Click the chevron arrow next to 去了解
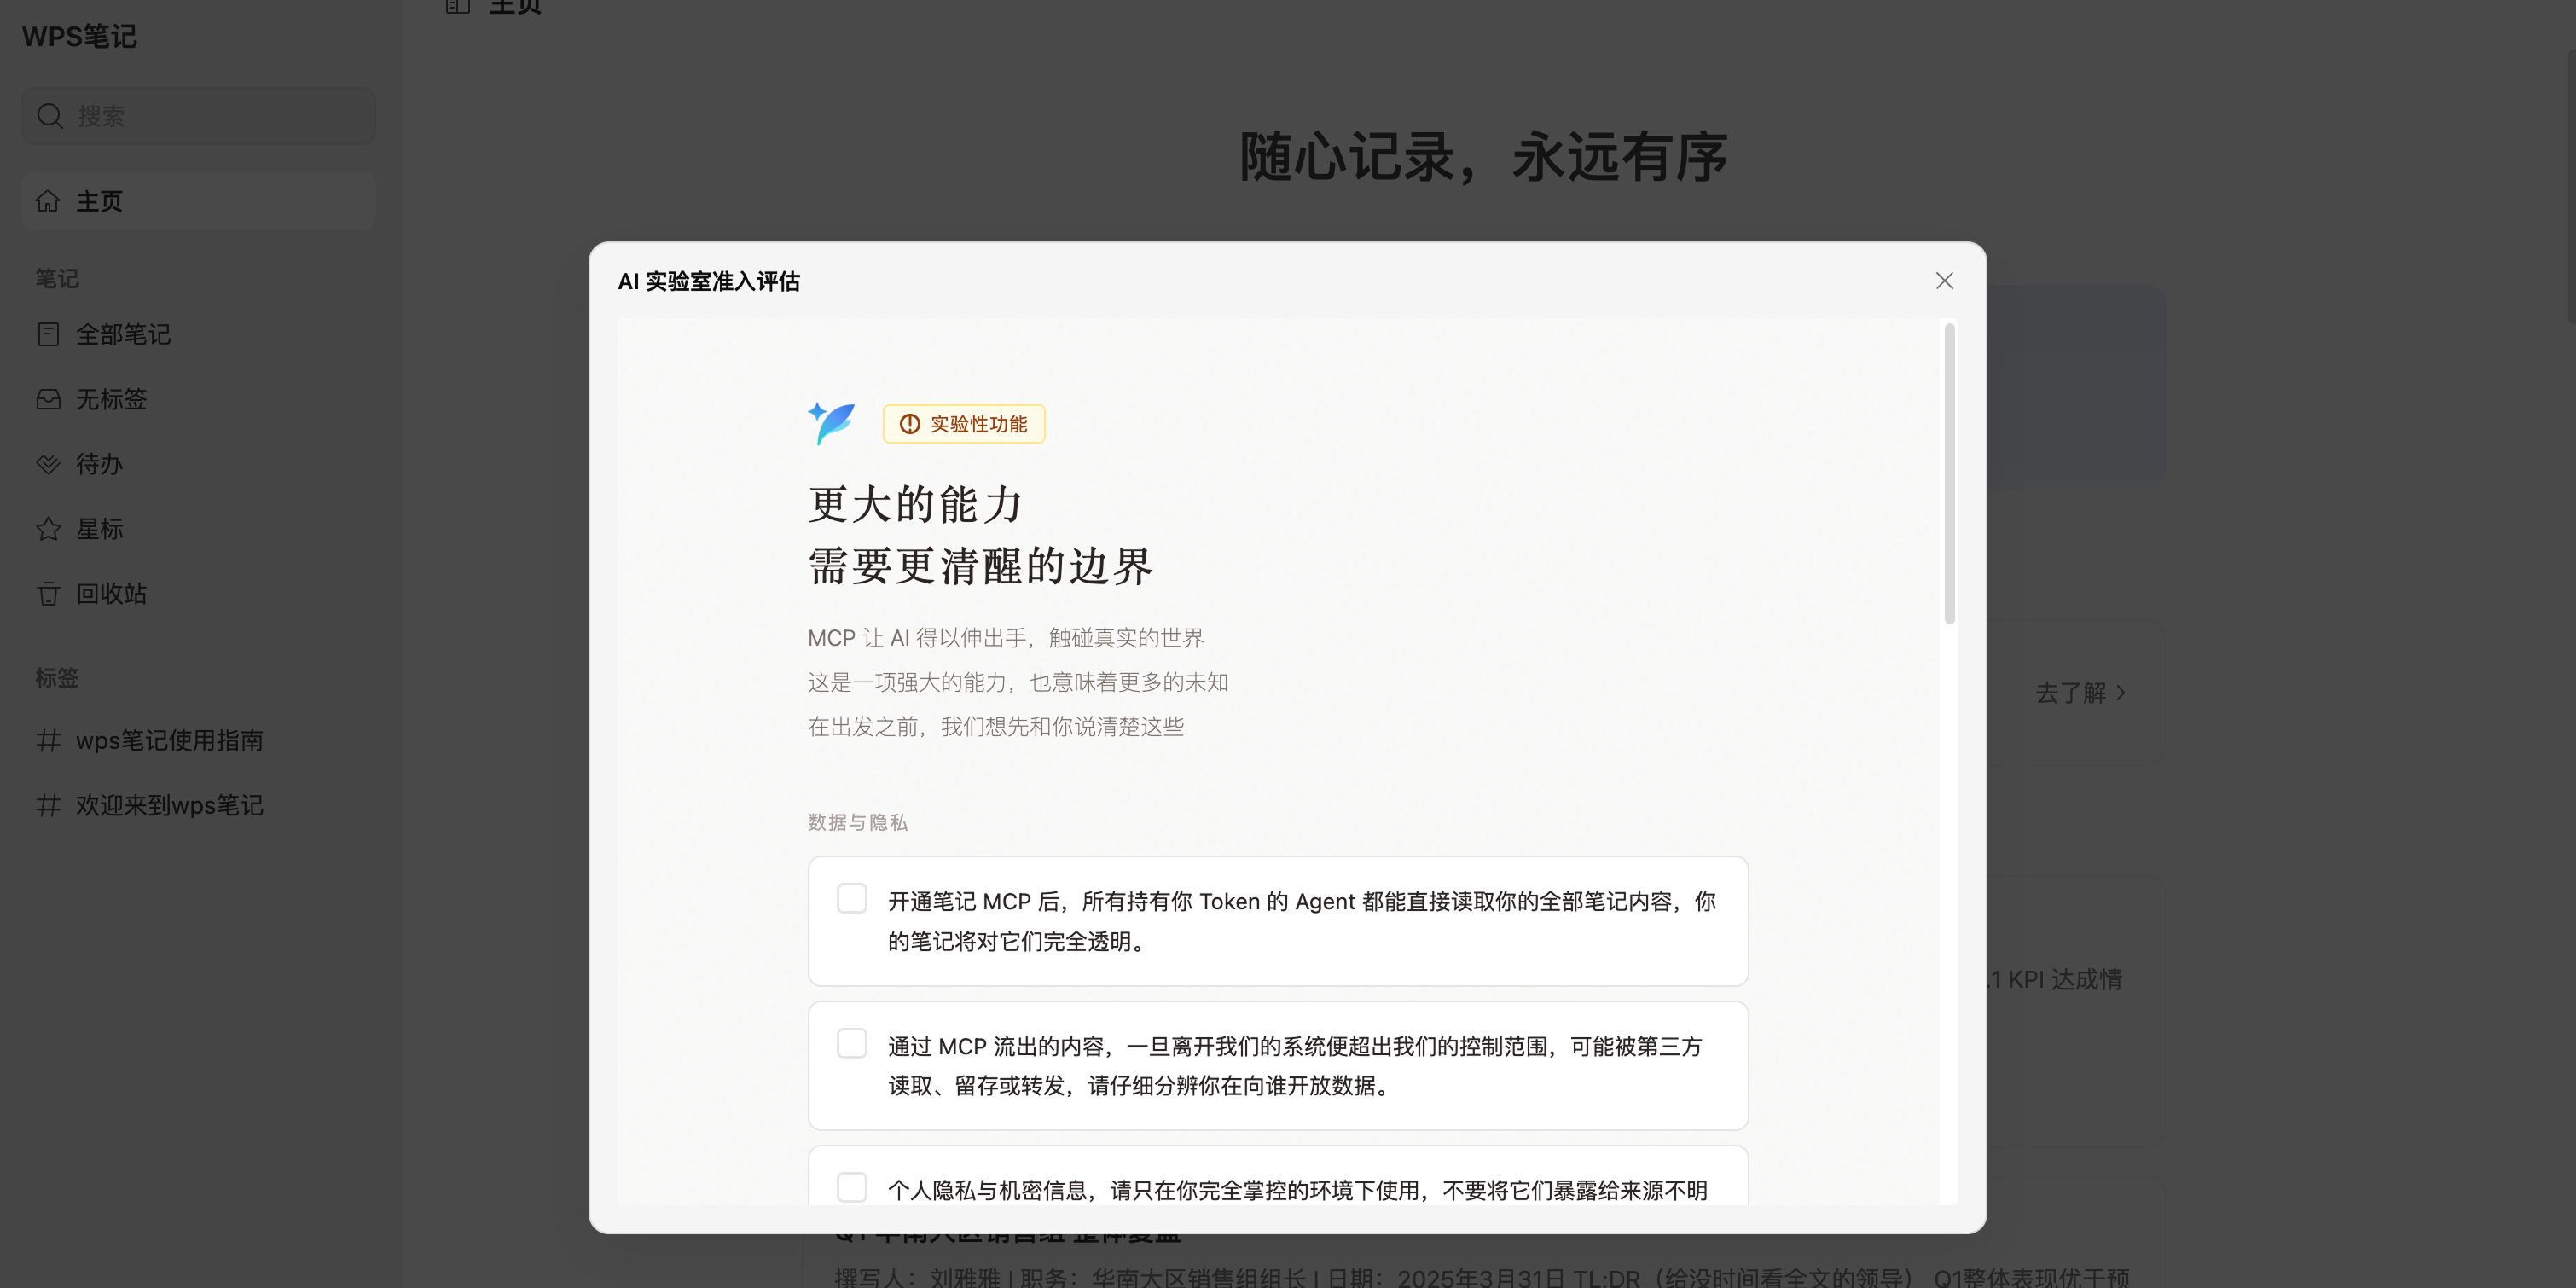 pyautogui.click(x=2121, y=693)
